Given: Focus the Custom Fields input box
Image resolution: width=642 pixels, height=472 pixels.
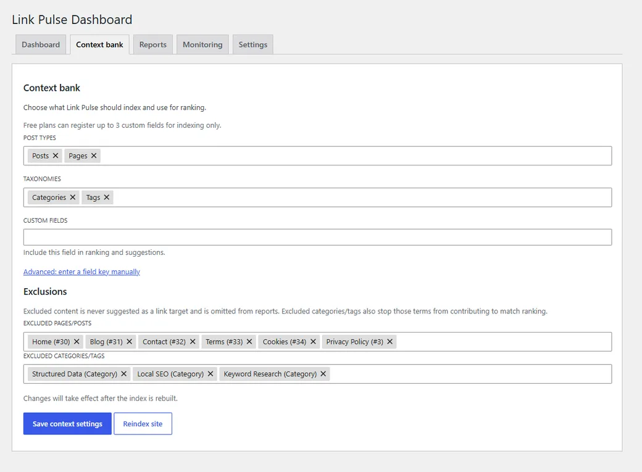Looking at the screenshot, I should tap(317, 237).
